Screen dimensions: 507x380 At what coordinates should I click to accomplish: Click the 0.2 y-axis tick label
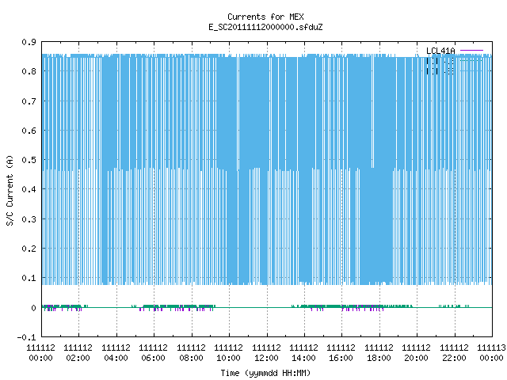(29, 249)
